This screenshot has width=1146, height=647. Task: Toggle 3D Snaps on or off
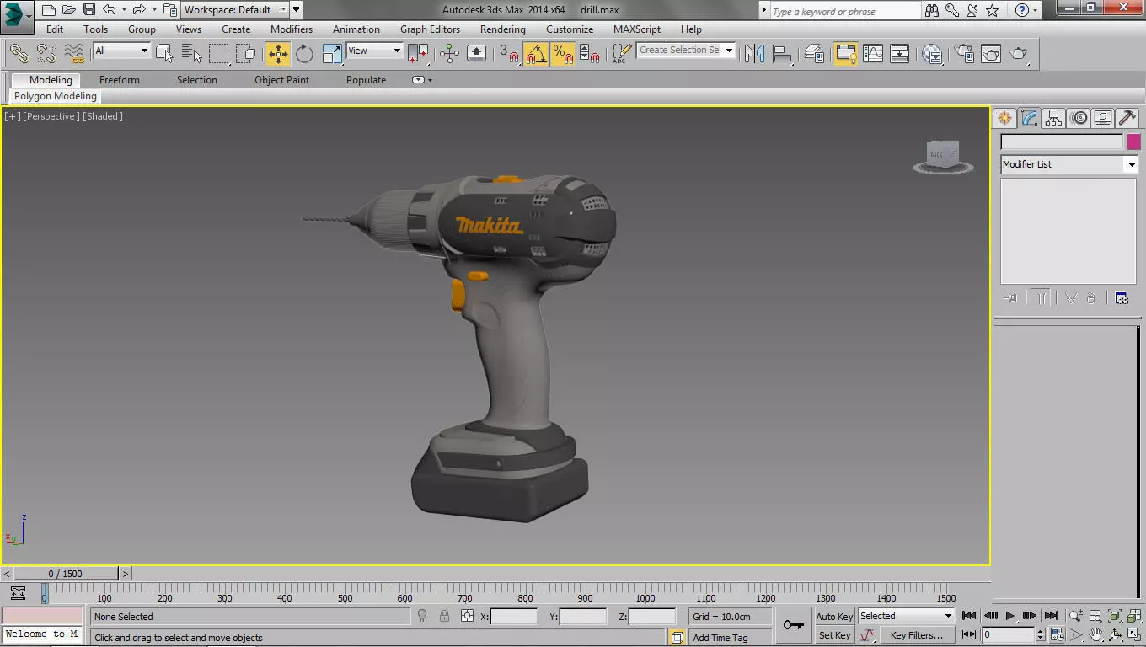(508, 54)
